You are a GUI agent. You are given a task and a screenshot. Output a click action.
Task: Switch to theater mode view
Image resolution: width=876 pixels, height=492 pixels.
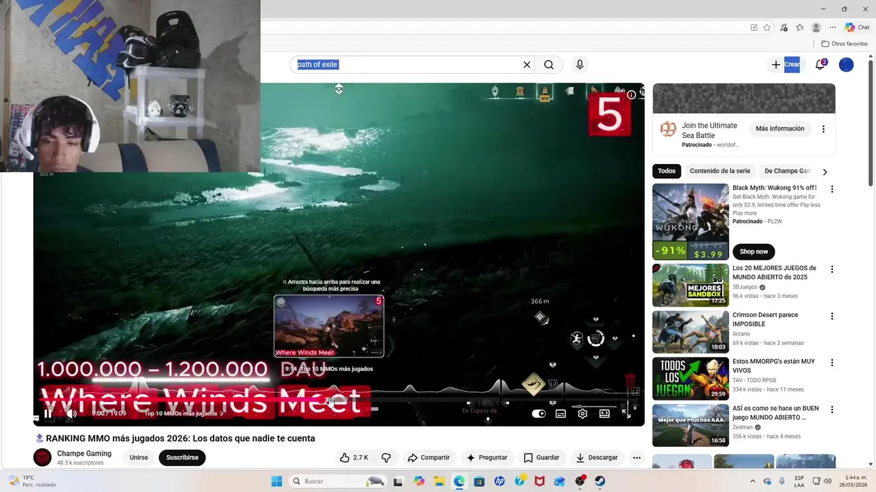604,413
